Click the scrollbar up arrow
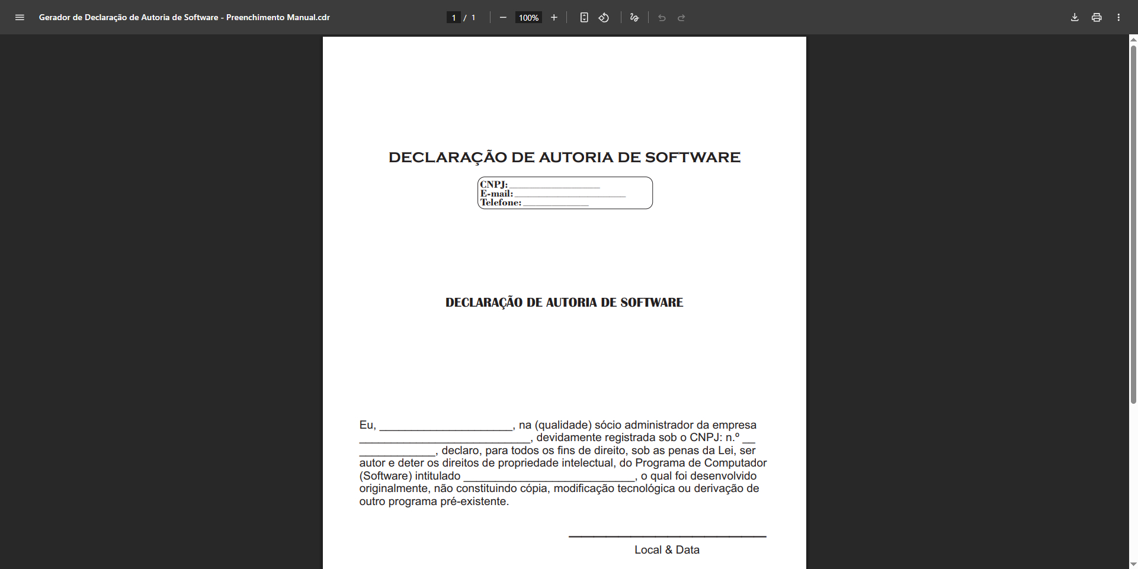The image size is (1138, 569). [1133, 40]
